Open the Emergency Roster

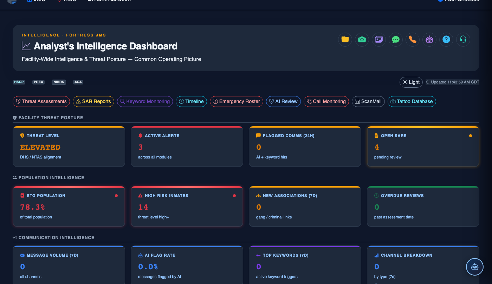click(x=237, y=101)
